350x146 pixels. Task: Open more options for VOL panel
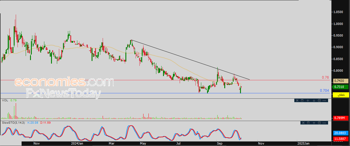tap(324, 100)
